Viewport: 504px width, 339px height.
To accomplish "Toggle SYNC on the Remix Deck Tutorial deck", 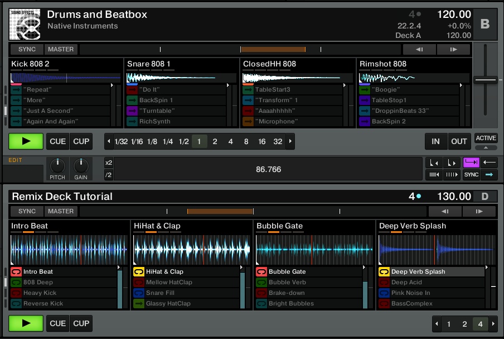I will coord(27,211).
